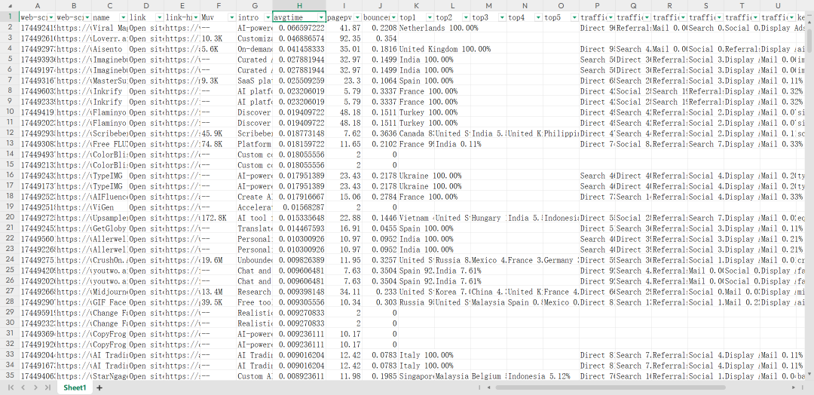Go to the next sheet arrow
814x395 pixels.
(35, 387)
